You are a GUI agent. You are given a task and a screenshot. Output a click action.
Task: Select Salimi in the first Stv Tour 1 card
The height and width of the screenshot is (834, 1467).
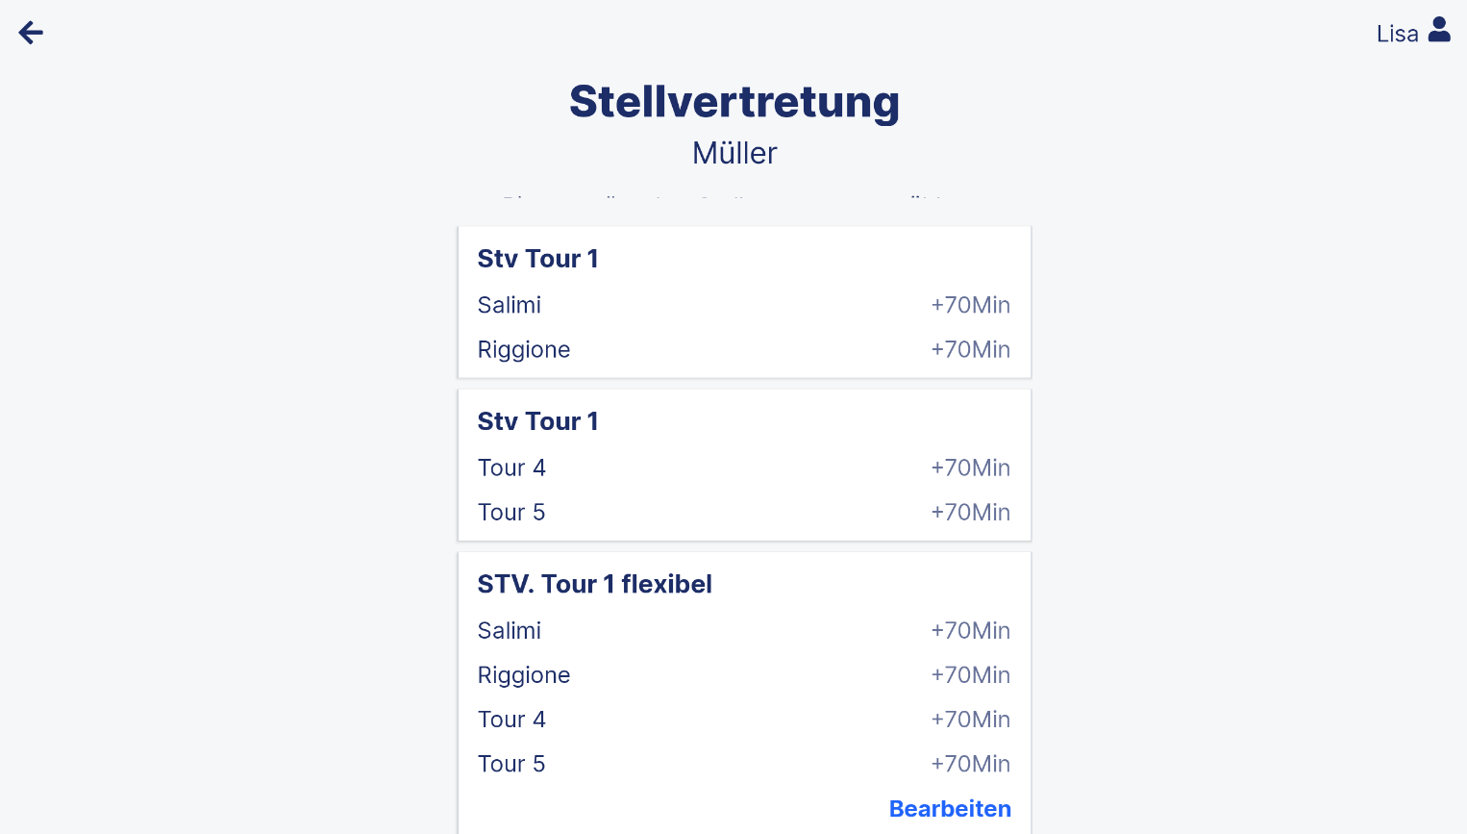pos(510,305)
